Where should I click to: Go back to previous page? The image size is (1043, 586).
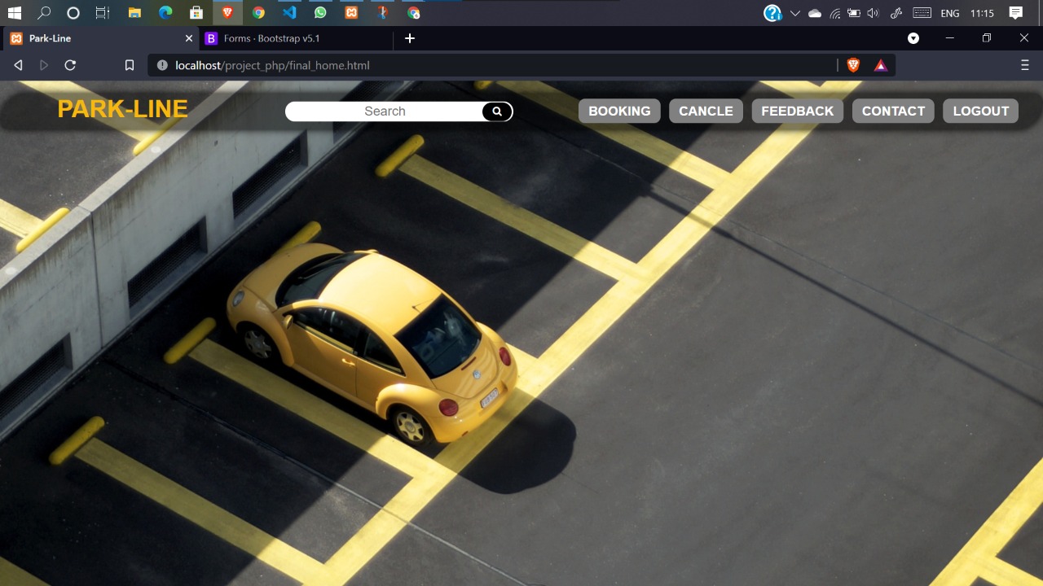pyautogui.click(x=18, y=65)
